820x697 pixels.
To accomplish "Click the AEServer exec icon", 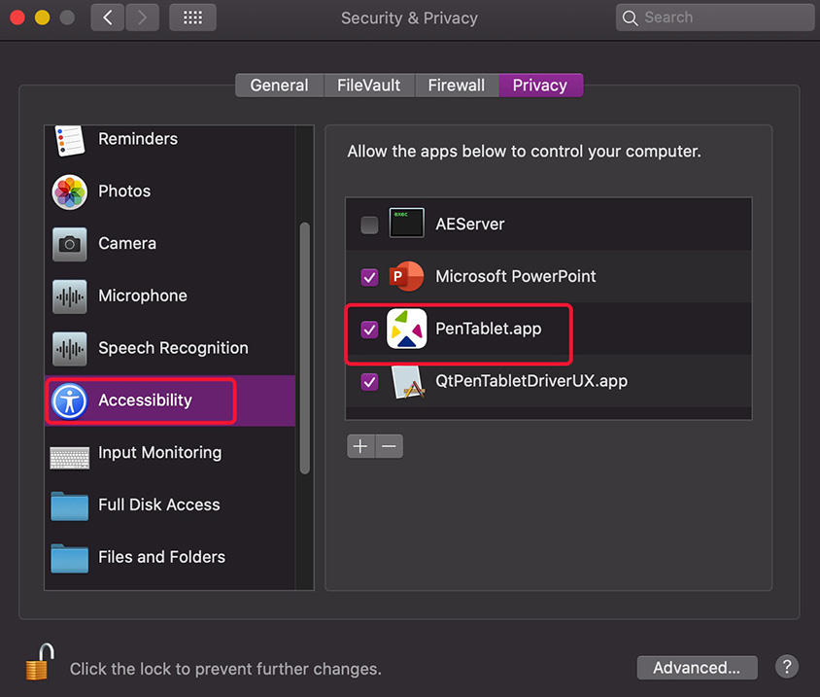I will click(x=406, y=223).
